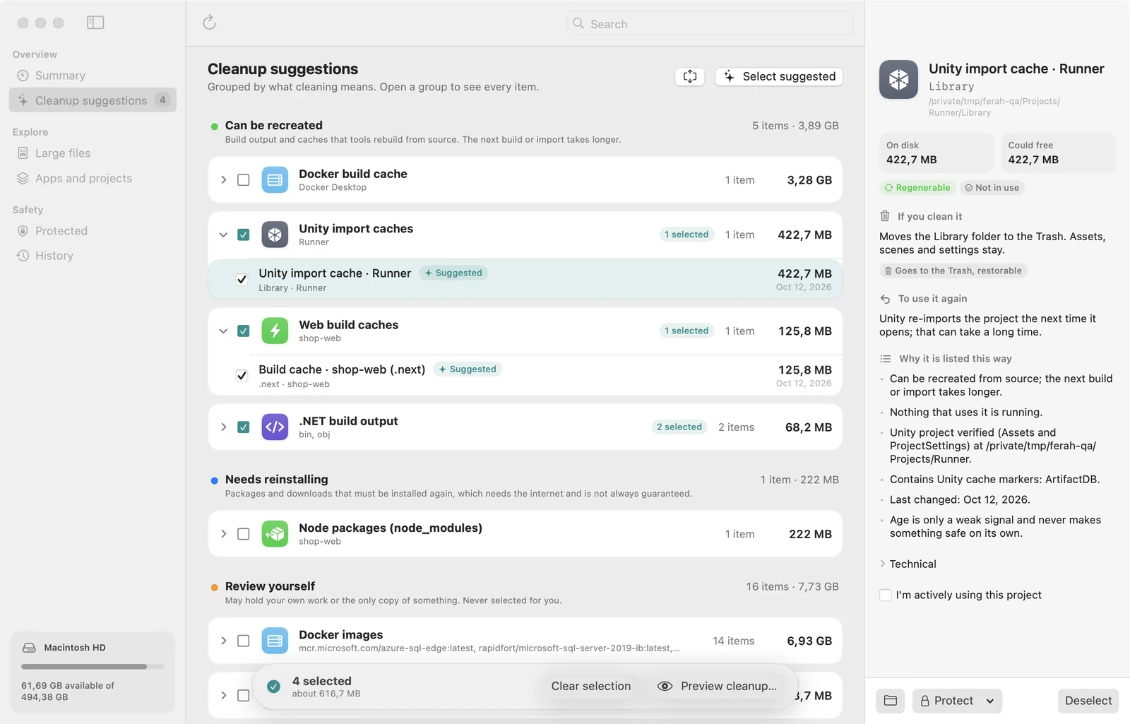Click Clear selection button
This screenshot has width=1130, height=724.
[591, 686]
